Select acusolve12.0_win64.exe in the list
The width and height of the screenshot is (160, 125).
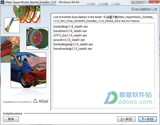69,40
